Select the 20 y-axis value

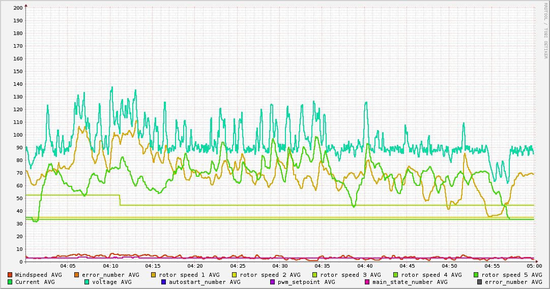[19, 237]
